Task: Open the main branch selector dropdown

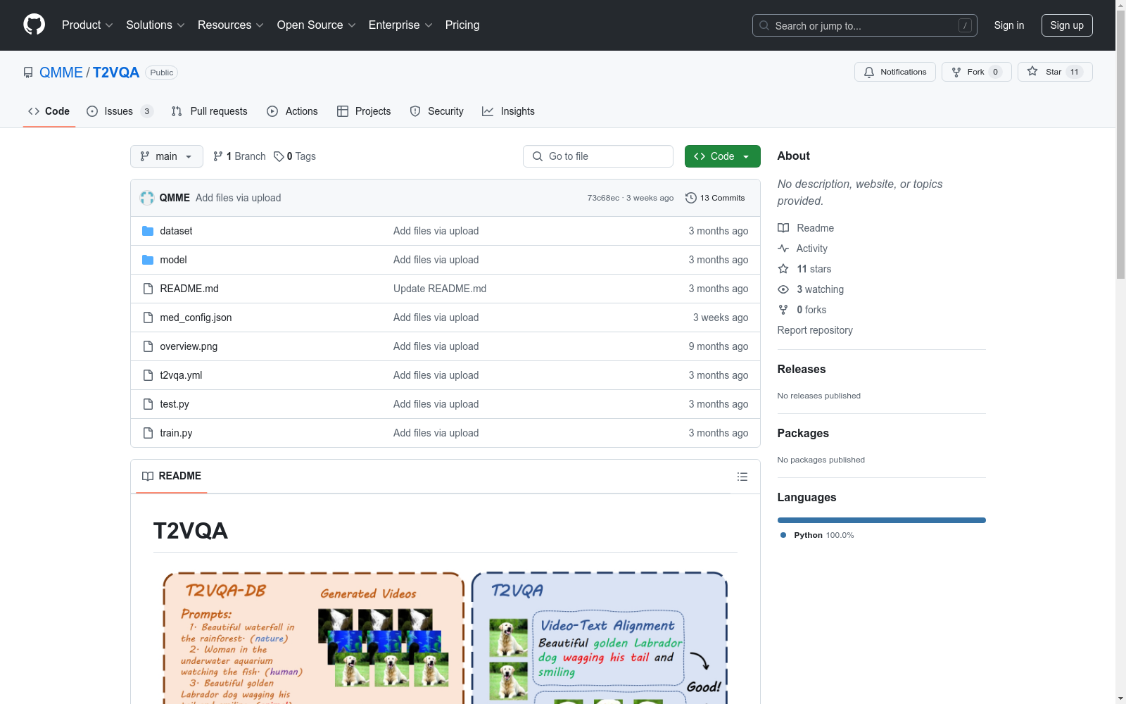Action: pyautogui.click(x=167, y=156)
